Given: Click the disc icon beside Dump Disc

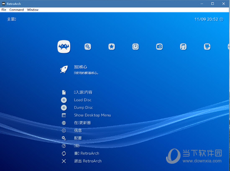Looking at the screenshot, I should 64,107.
